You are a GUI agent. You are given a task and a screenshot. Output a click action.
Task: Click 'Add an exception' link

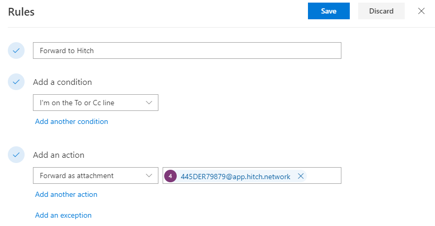63,215
